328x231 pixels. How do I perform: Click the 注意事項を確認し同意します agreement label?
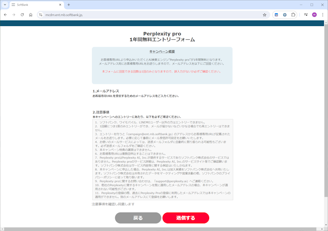pyautogui.click(x=113, y=204)
